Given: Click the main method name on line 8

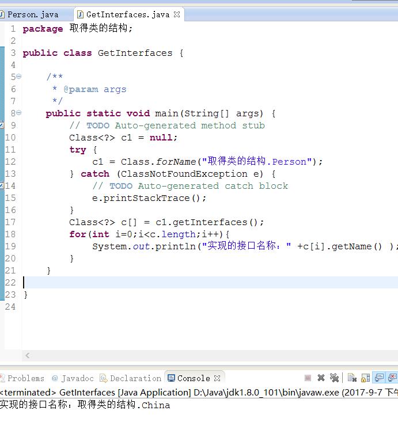Looking at the screenshot, I should pos(166,113).
